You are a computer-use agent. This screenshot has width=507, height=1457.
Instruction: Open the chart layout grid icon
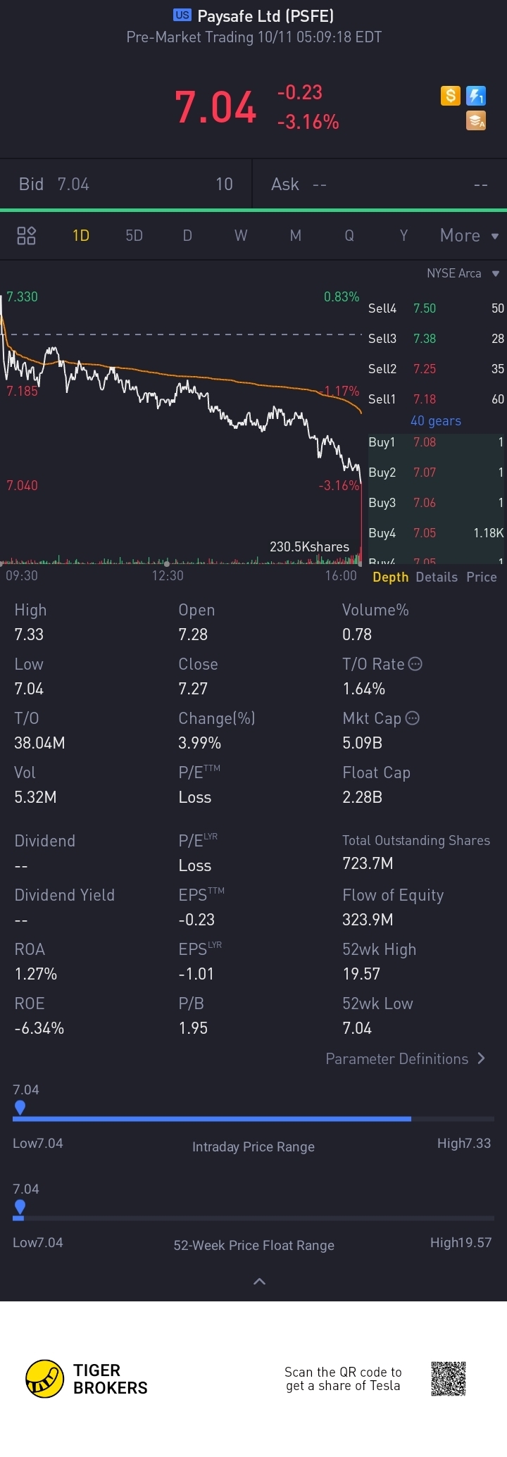tap(26, 235)
